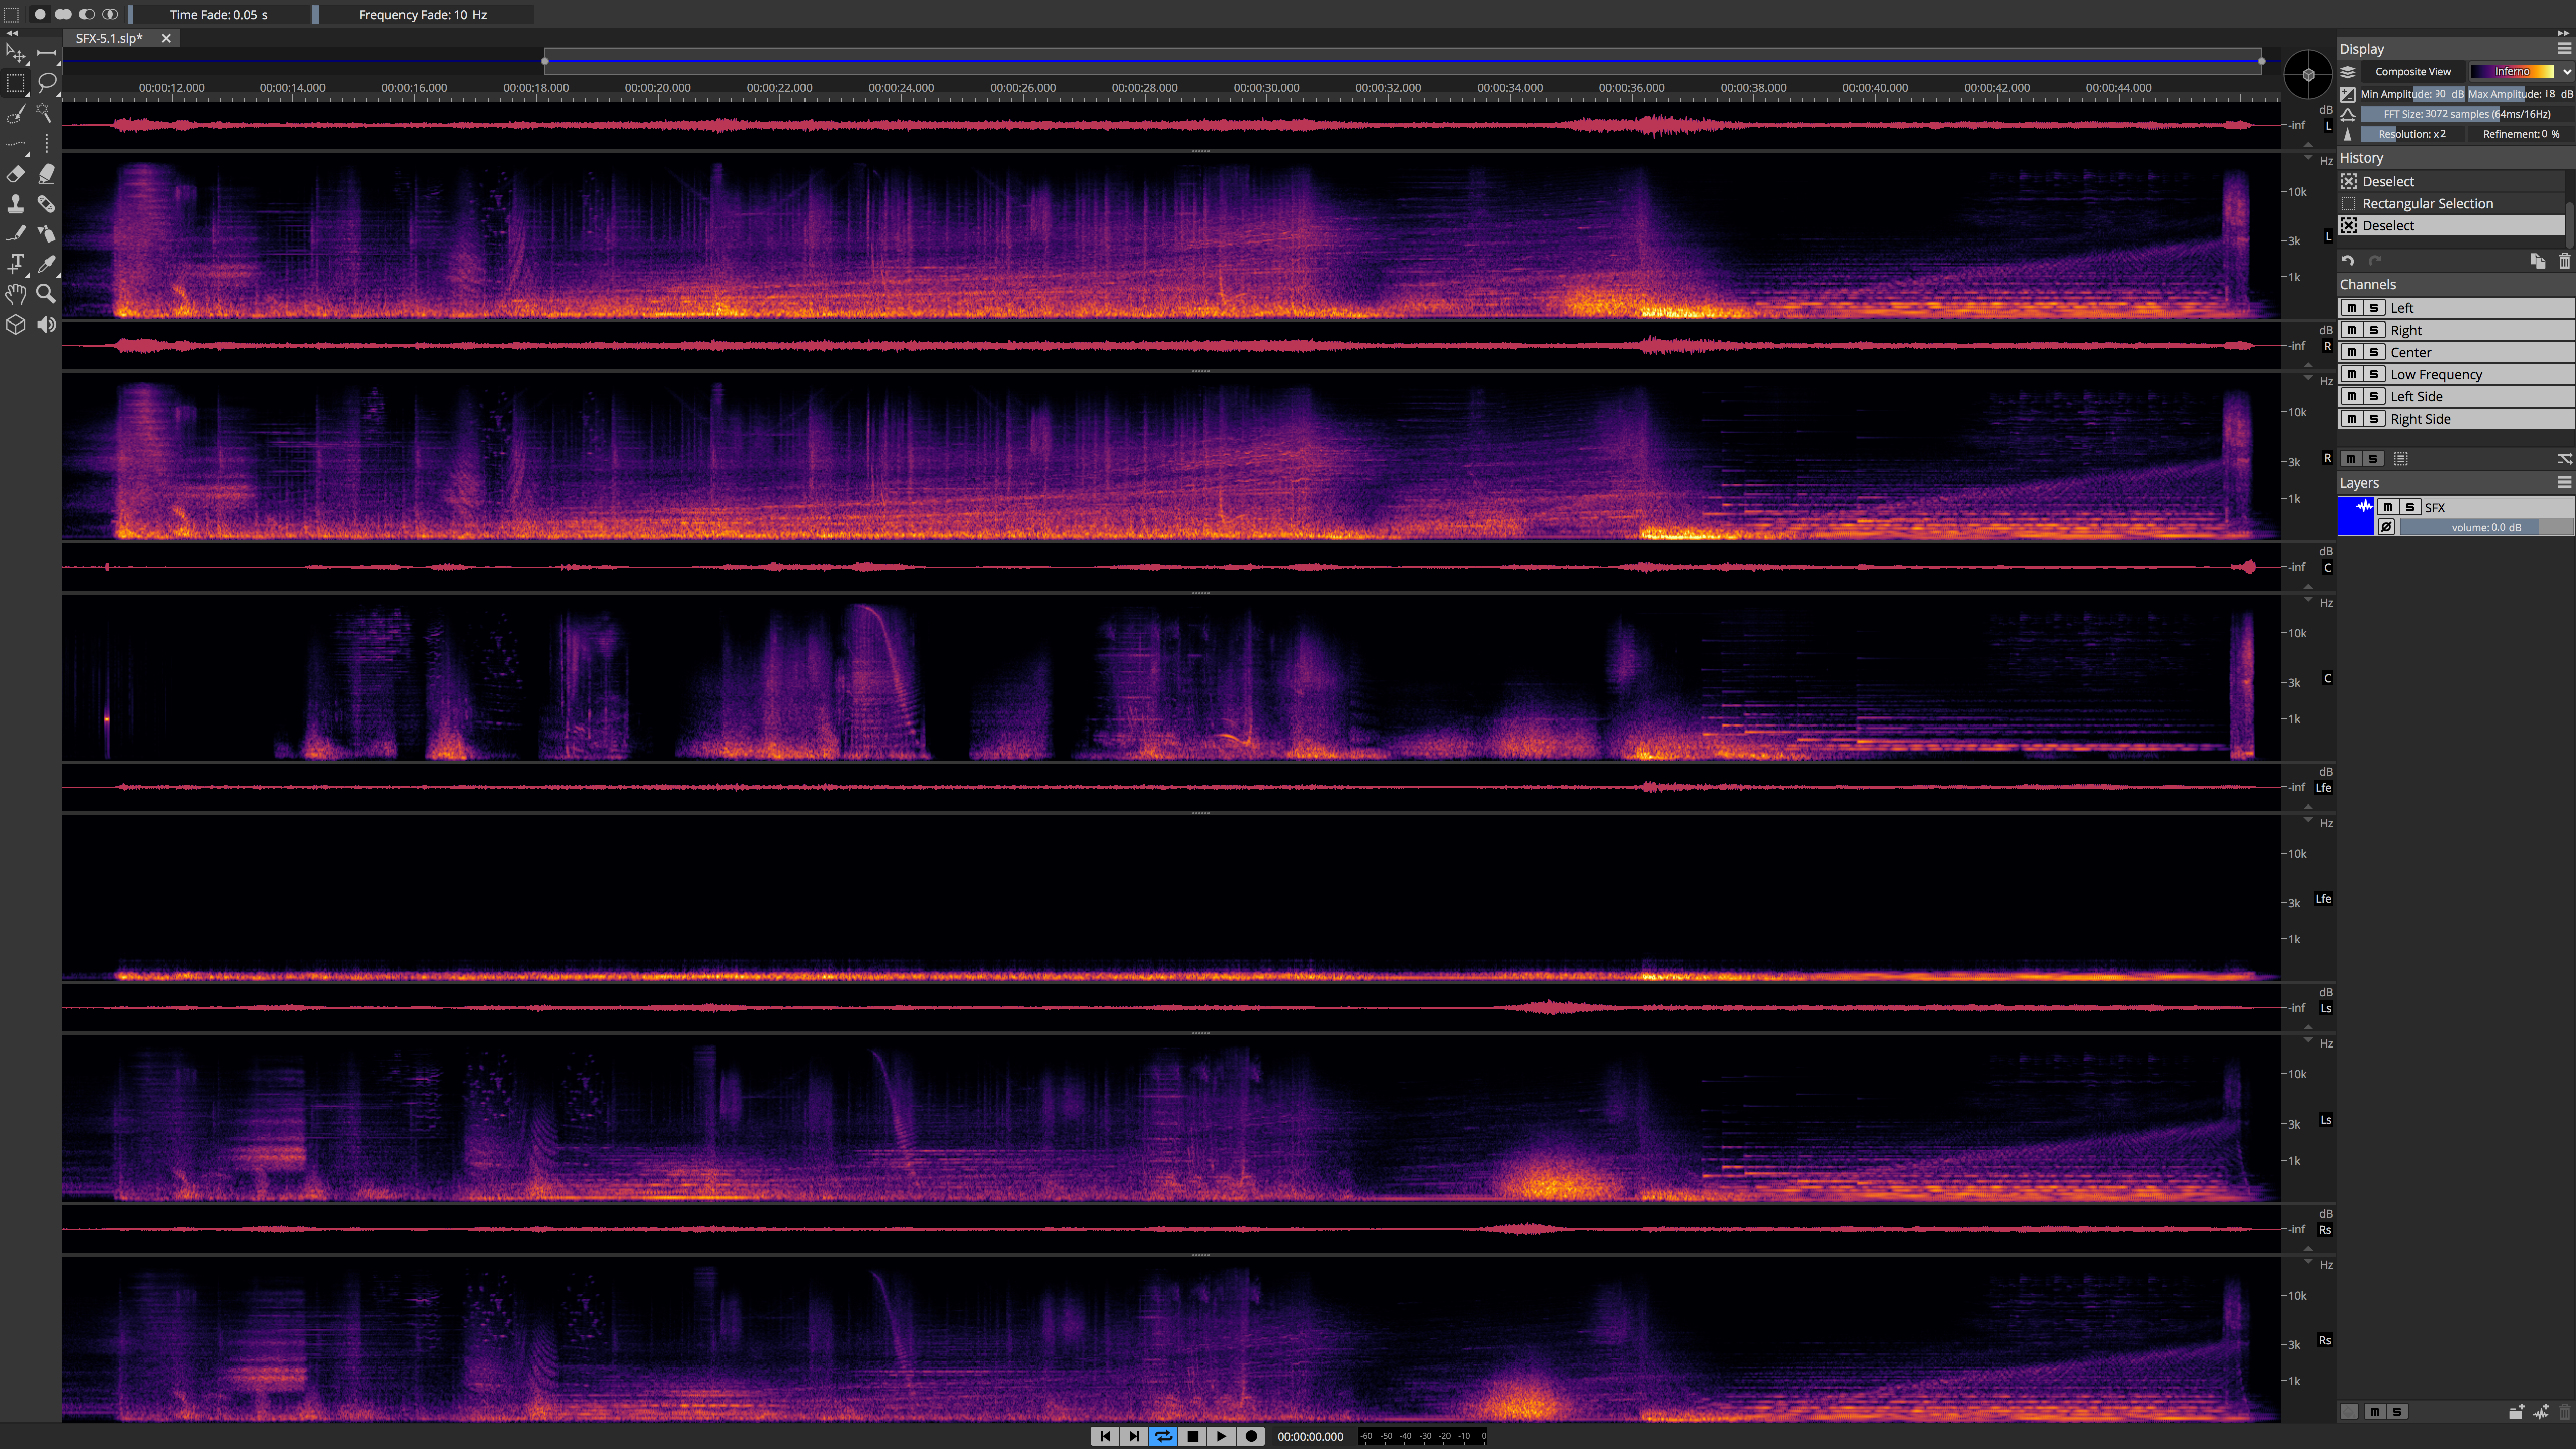Activate the Eraser tool
This screenshot has width=2576, height=1449.
tap(16, 174)
